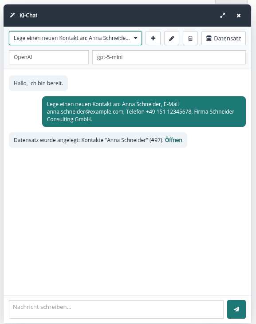The width and height of the screenshot is (256, 324).
Task: Click the green user message about Anna Schneider
Action: [x=144, y=111]
